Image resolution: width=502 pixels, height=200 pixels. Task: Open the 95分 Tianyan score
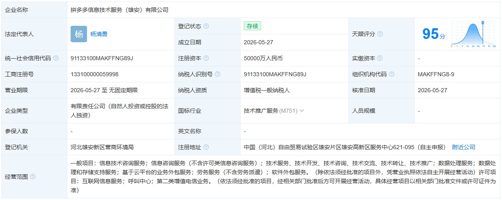point(434,34)
